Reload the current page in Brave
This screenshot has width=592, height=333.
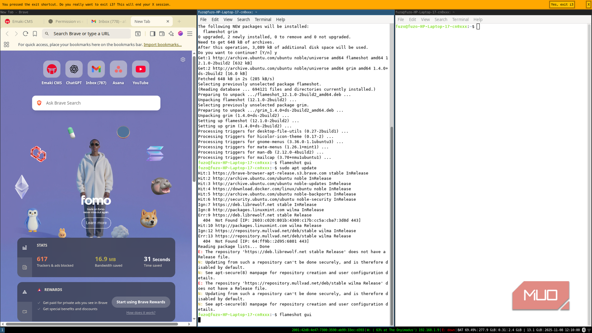coord(25,33)
